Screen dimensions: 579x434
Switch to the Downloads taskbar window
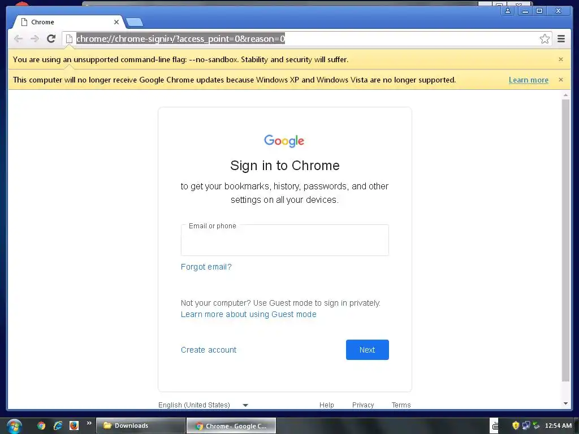[140, 426]
